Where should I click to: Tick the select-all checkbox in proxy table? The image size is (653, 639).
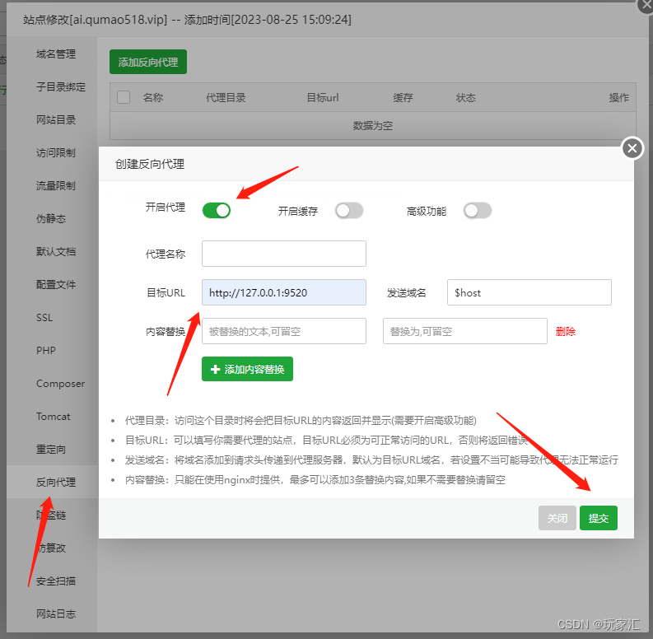click(124, 97)
